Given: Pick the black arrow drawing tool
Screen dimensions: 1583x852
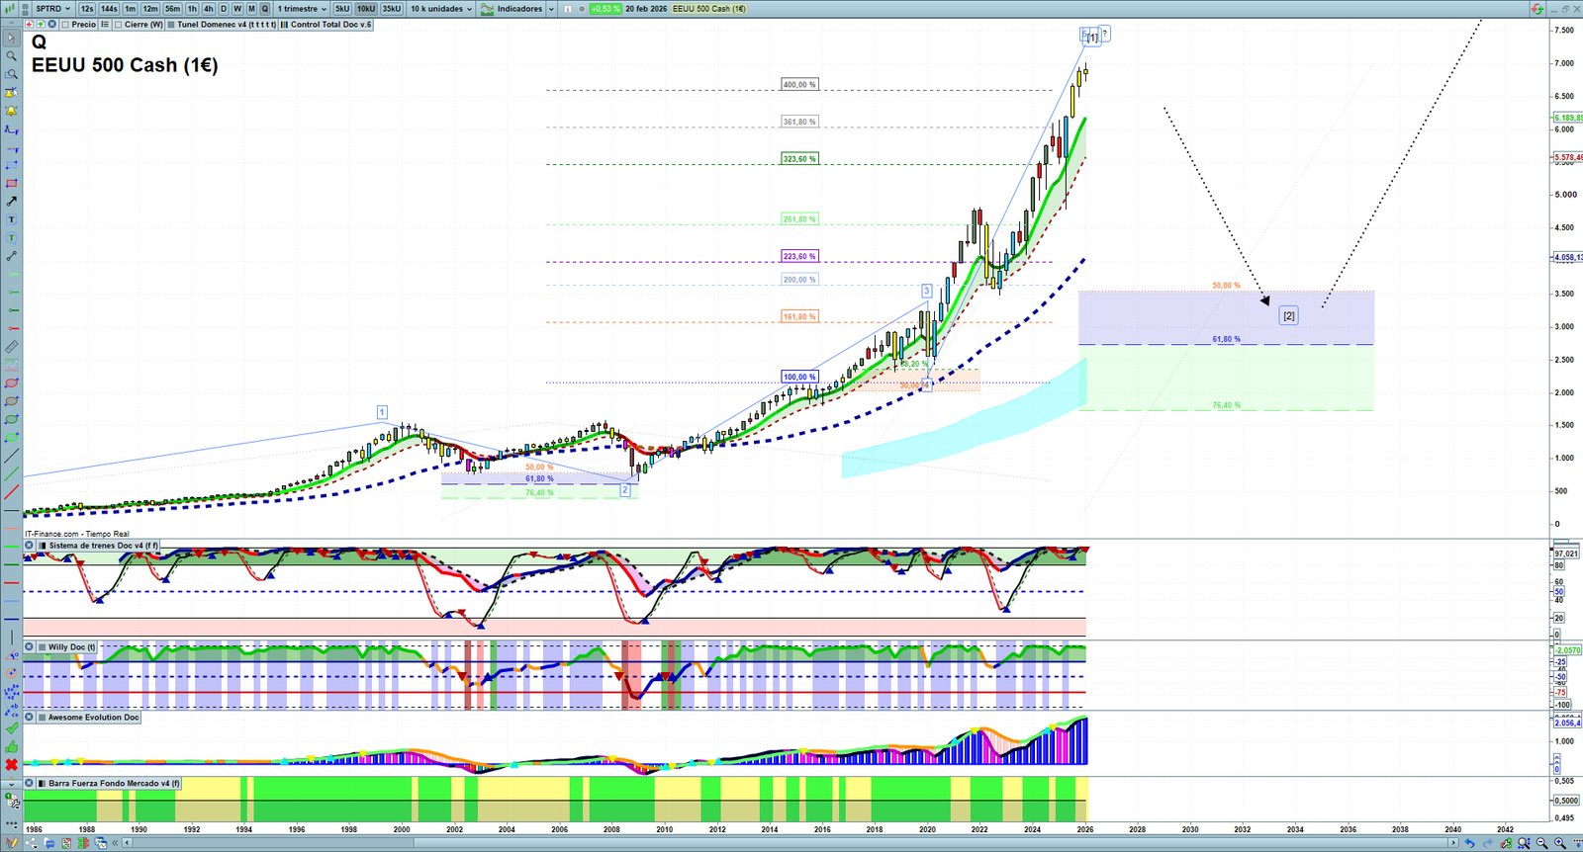Looking at the screenshot, I should [12, 202].
